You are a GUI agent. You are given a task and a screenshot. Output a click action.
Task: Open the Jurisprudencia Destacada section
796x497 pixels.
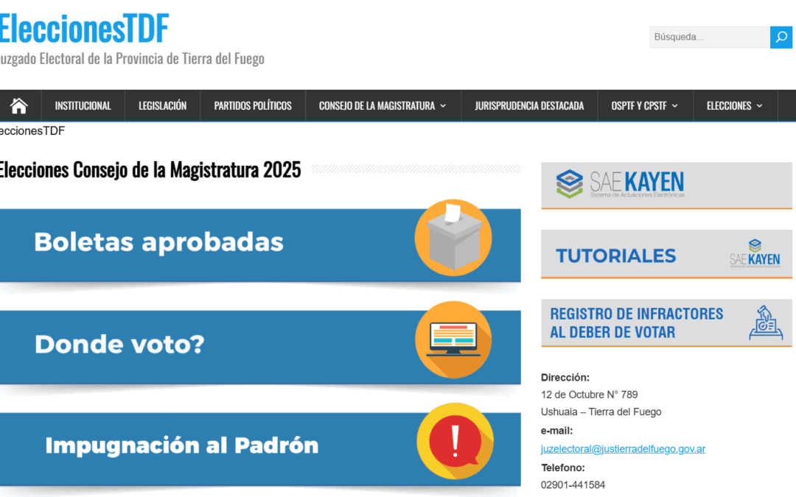(x=528, y=105)
